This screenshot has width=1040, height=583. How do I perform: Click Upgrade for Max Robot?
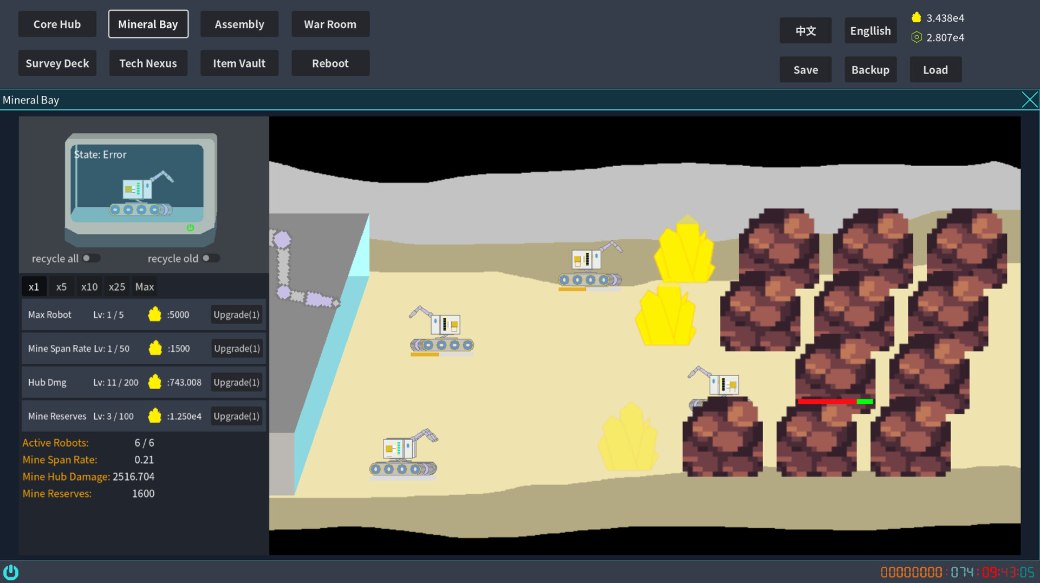tap(236, 314)
